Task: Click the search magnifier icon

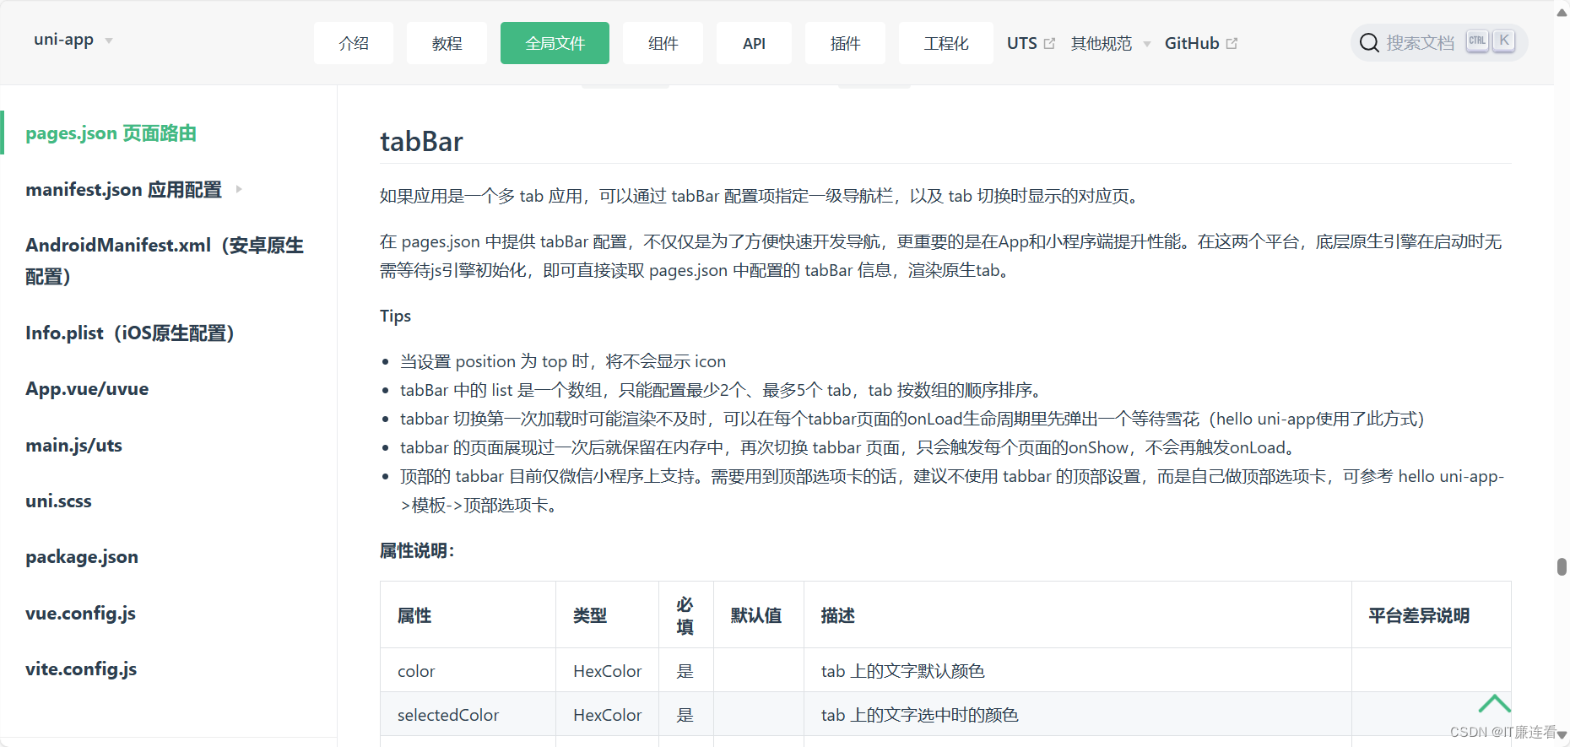Action: point(1369,43)
